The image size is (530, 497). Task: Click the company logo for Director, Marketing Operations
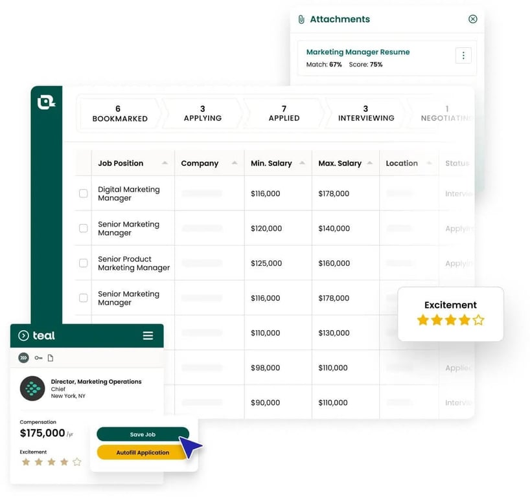(32, 388)
